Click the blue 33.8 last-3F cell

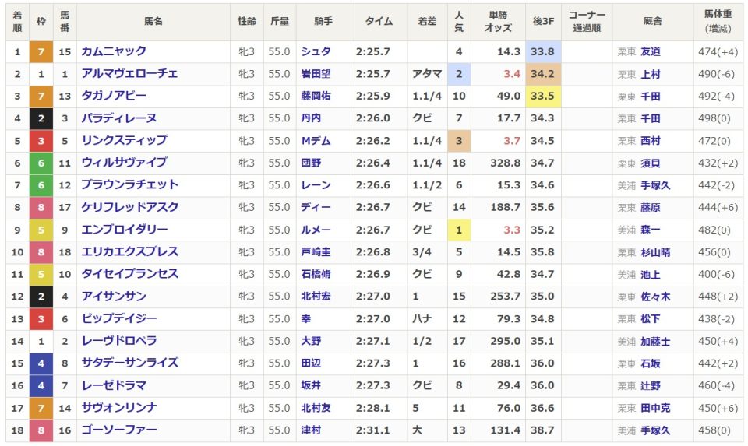(543, 51)
